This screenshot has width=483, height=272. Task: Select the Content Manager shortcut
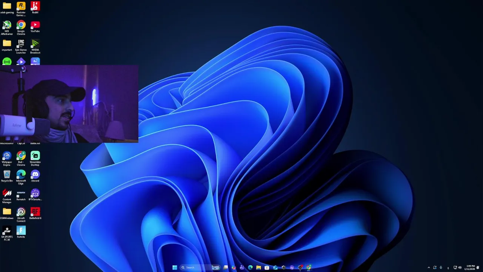point(7,196)
